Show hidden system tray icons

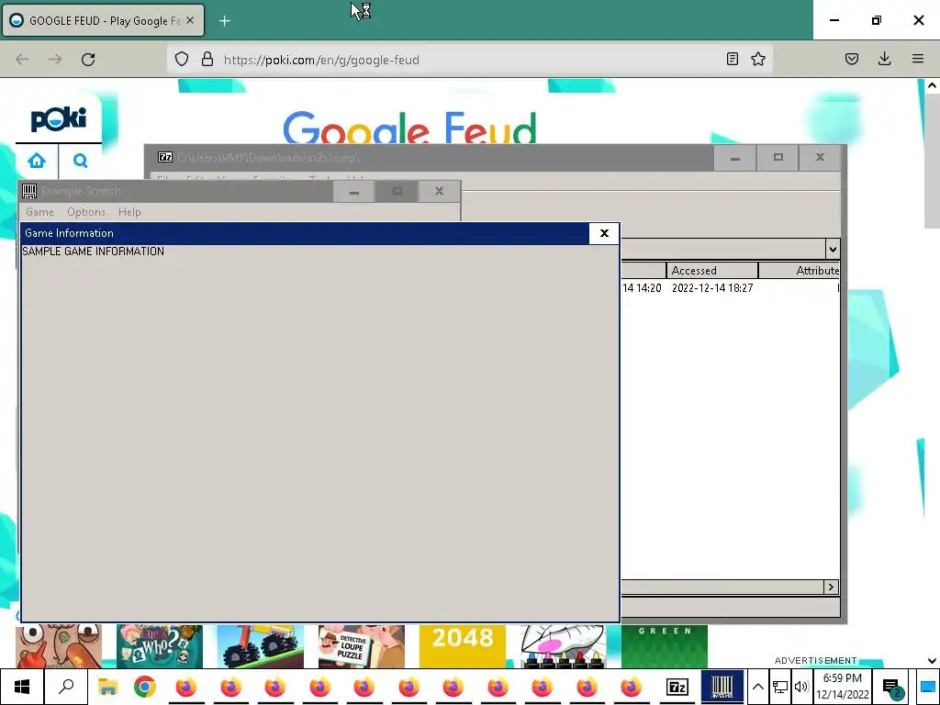pos(757,687)
